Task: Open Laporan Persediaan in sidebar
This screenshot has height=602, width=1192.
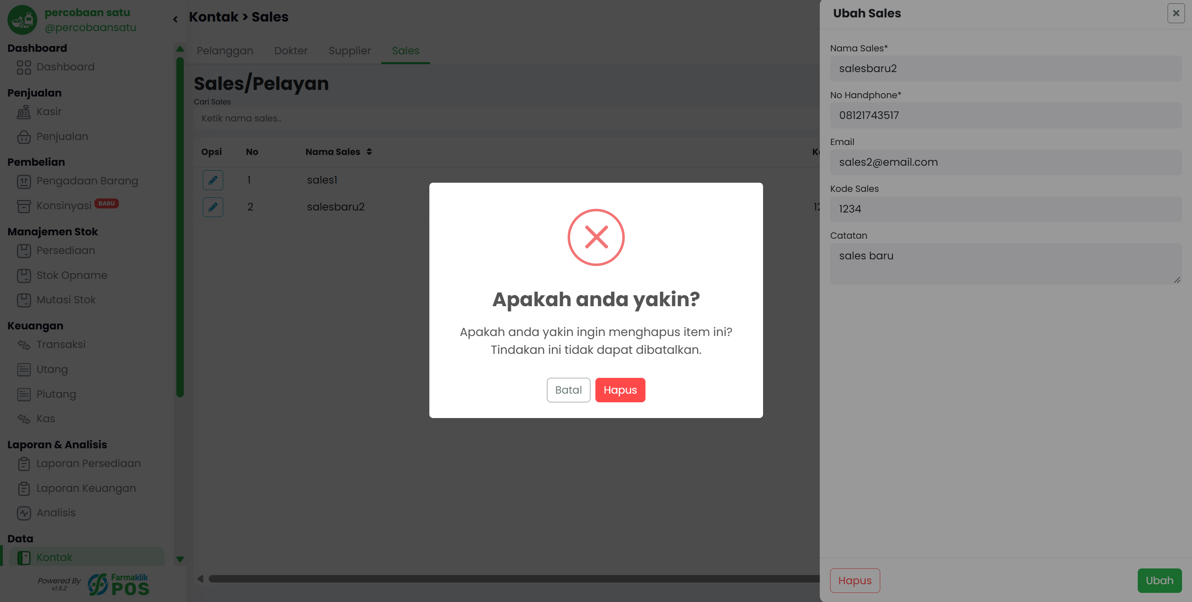Action: point(79,464)
